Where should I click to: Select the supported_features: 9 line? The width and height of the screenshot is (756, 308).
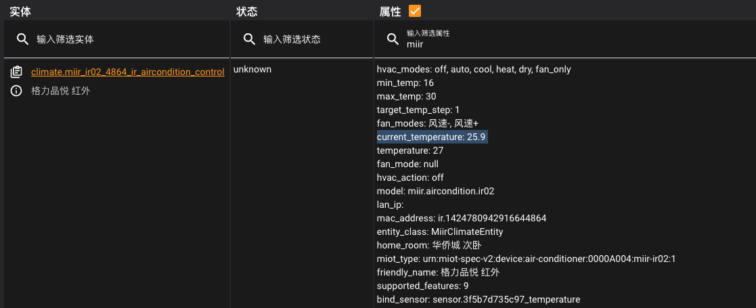[422, 286]
